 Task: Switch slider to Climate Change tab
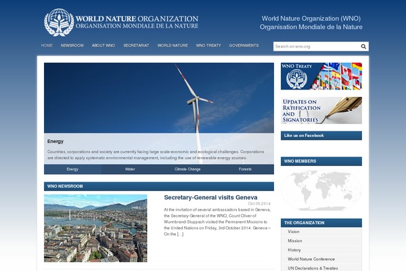[x=187, y=169]
